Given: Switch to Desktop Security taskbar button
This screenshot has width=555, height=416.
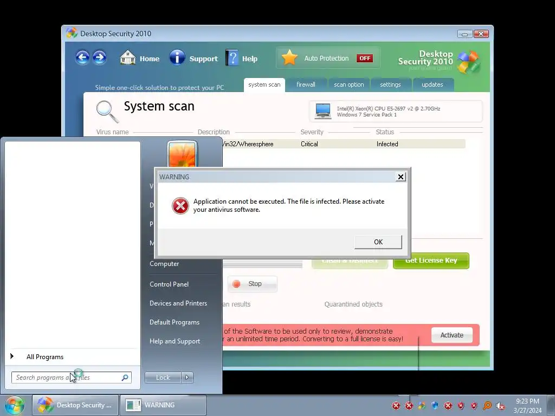Looking at the screenshot, I should (x=75, y=405).
